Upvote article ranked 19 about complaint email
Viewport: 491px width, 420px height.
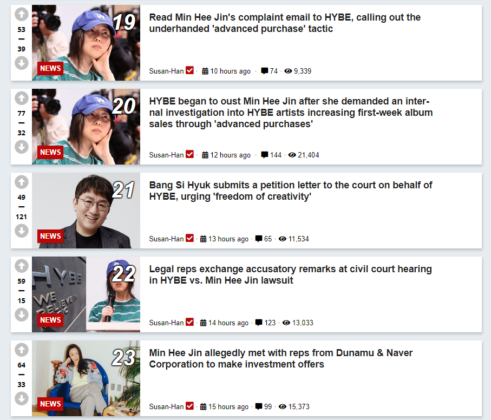21,14
